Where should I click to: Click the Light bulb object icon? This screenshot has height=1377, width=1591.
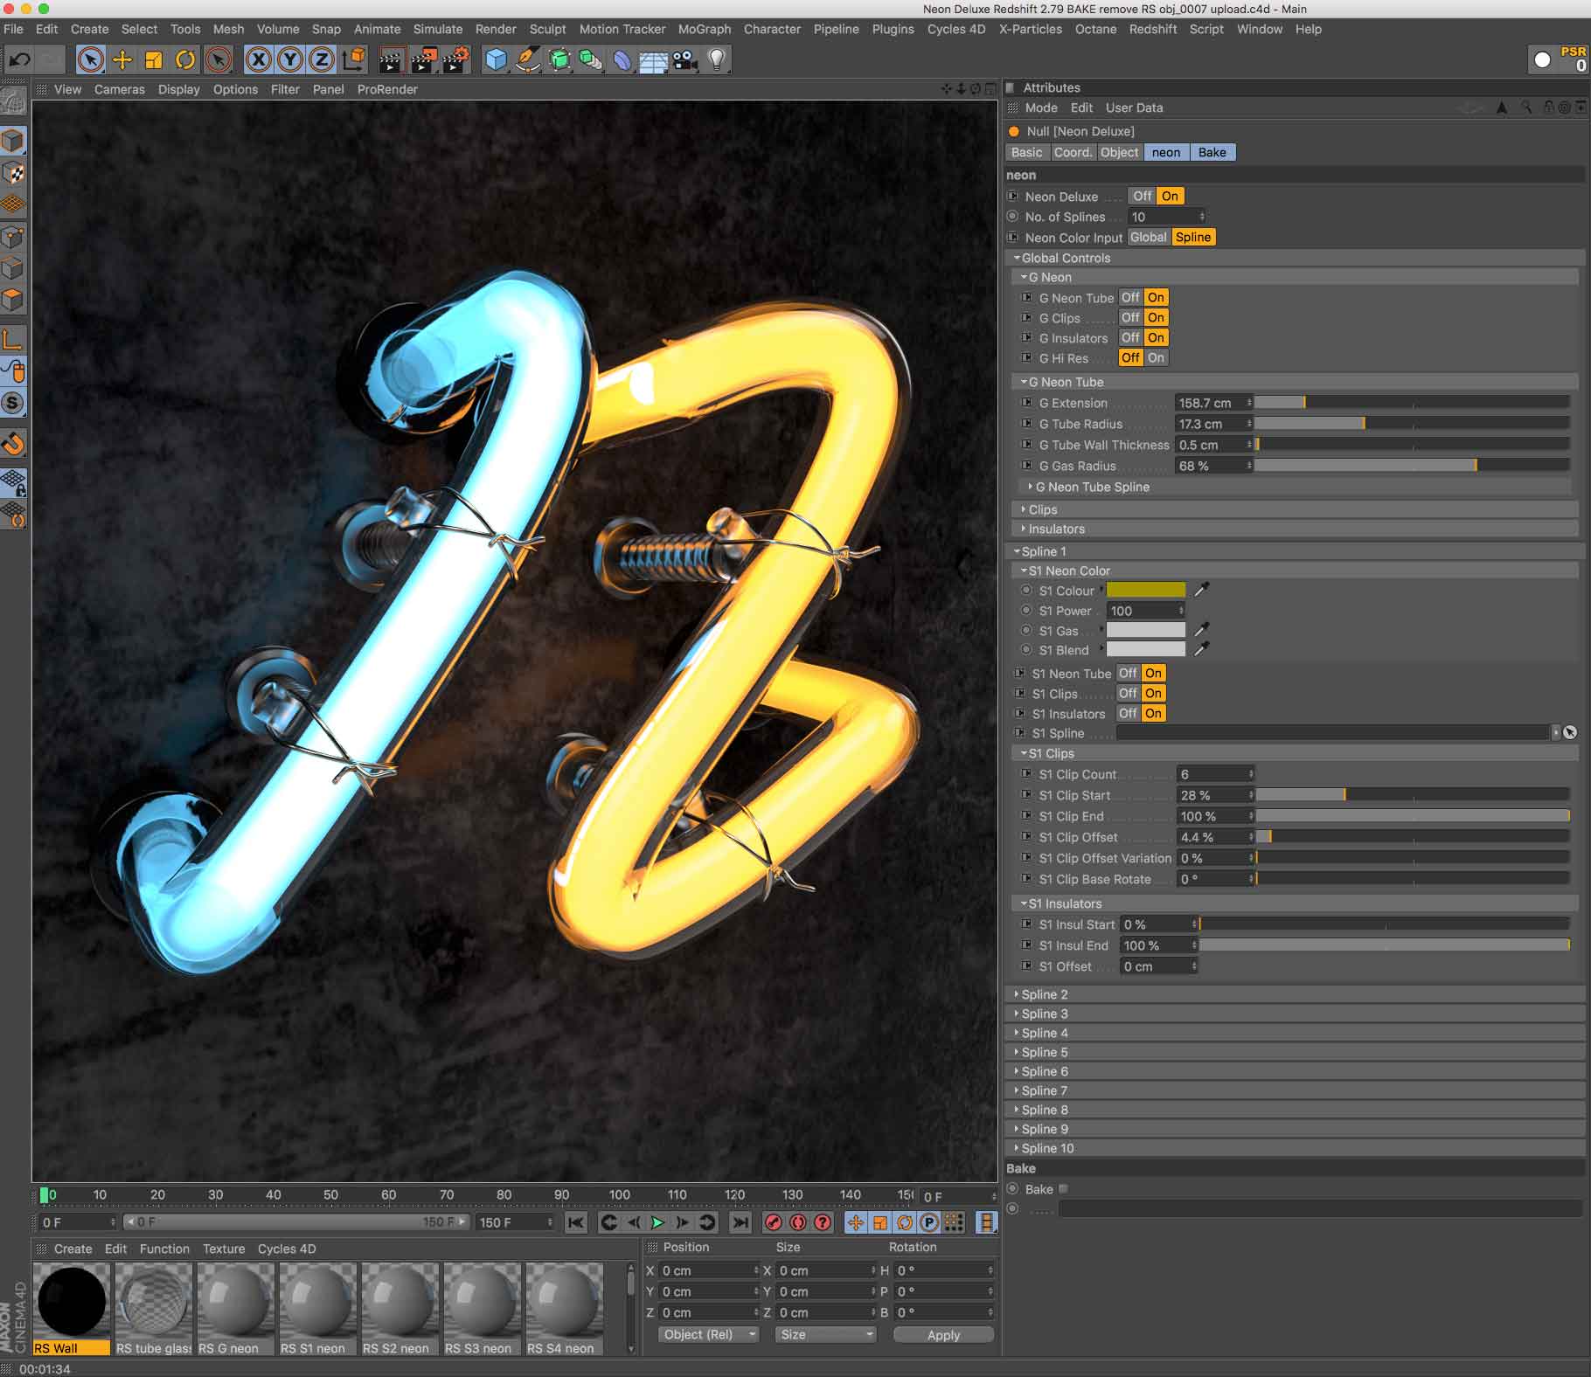pyautogui.click(x=717, y=59)
